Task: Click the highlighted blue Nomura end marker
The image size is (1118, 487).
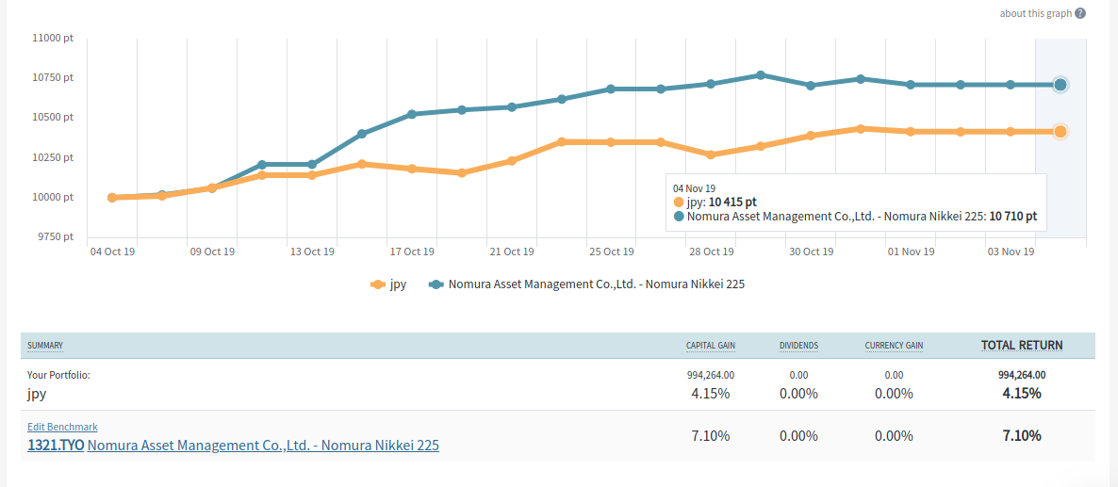Action: coord(1060,85)
